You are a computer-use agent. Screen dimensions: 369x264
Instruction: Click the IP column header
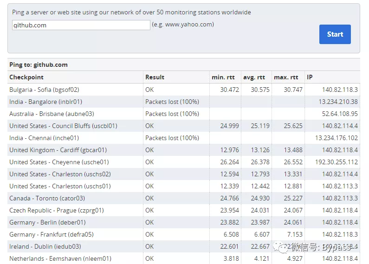point(310,77)
